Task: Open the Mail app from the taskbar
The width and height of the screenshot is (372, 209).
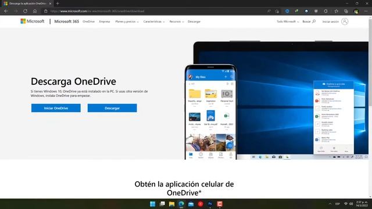Action: [x=191, y=204]
